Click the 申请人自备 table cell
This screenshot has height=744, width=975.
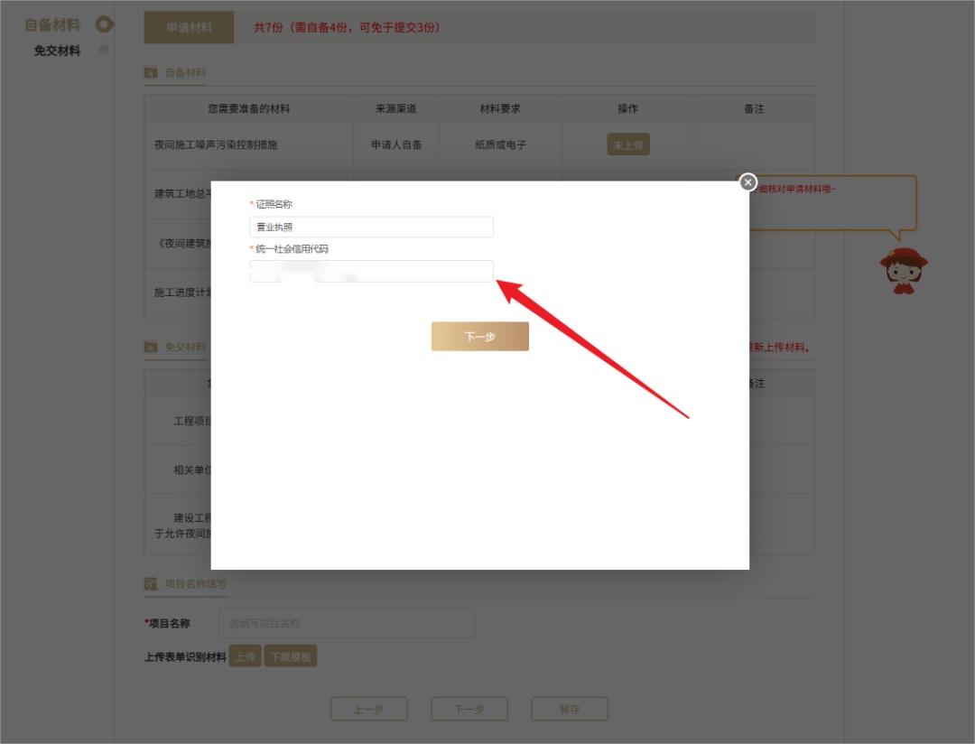coord(396,145)
